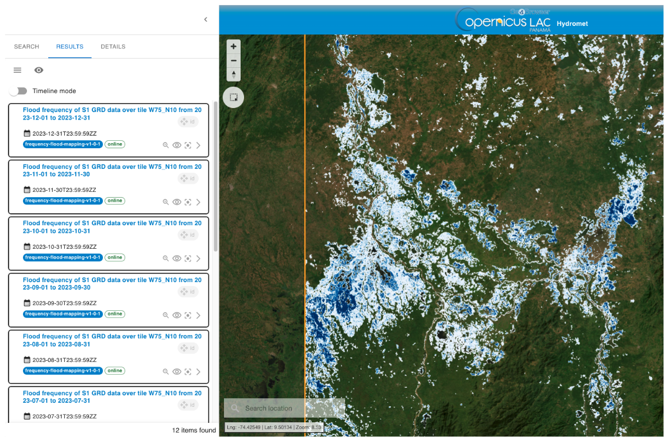Open details arrow for the 2023-09 result
This screenshot has width=669, height=443.
click(198, 315)
